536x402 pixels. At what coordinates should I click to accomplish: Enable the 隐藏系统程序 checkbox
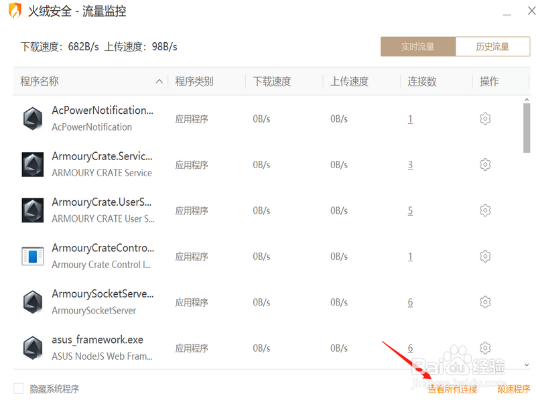[x=19, y=389]
